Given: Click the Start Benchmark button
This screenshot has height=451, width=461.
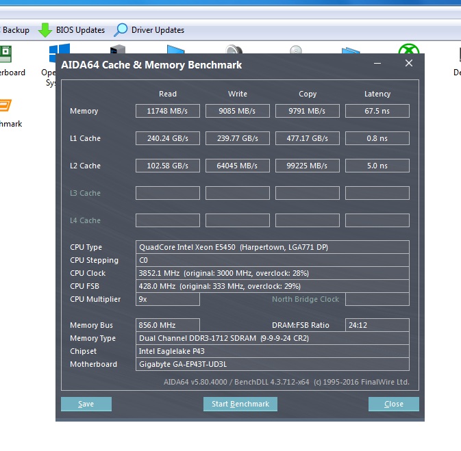Looking at the screenshot, I should (x=240, y=404).
